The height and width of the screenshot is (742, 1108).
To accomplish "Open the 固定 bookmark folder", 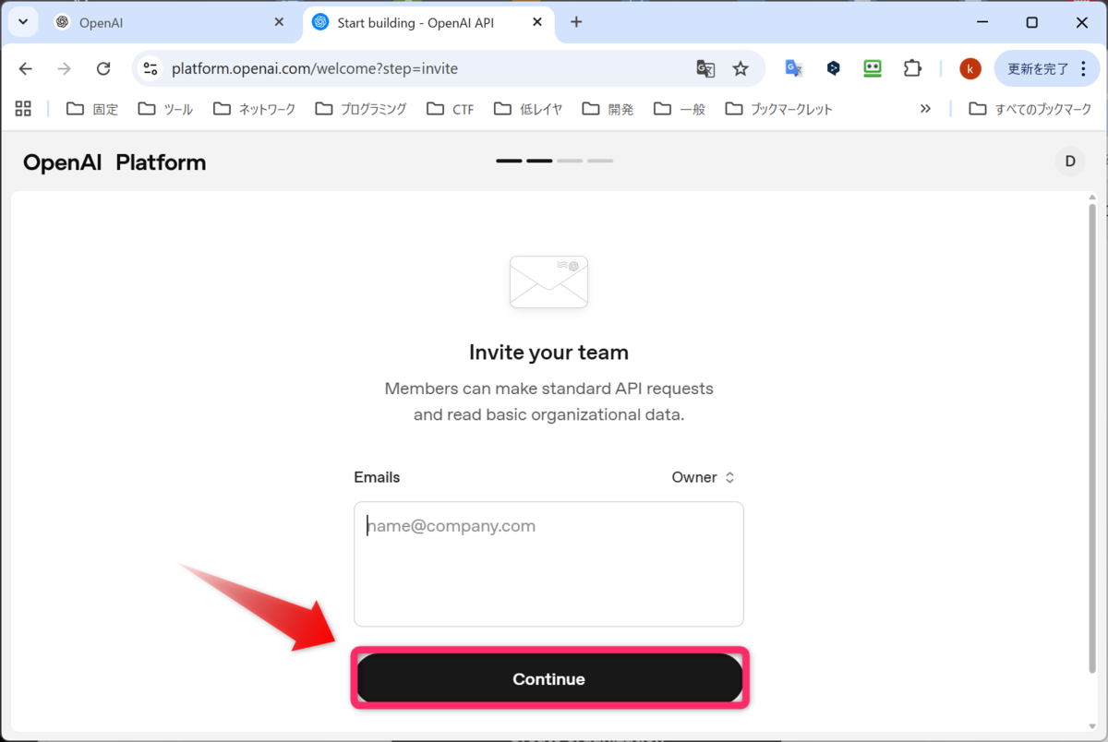I will 92,109.
